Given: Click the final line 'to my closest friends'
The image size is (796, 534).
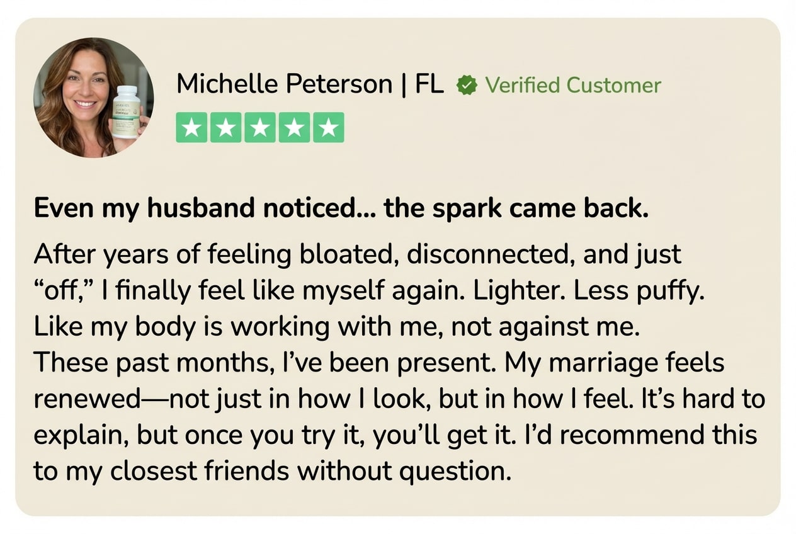Looking at the screenshot, I should 271,470.
